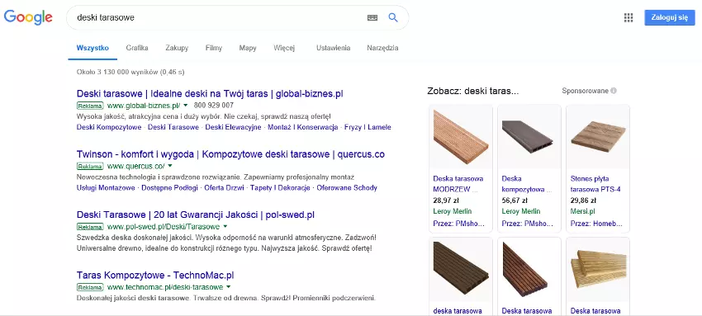Open the Twinson Kompozytowe deski tarasowe result
The width and height of the screenshot is (702, 316).
click(x=230, y=154)
